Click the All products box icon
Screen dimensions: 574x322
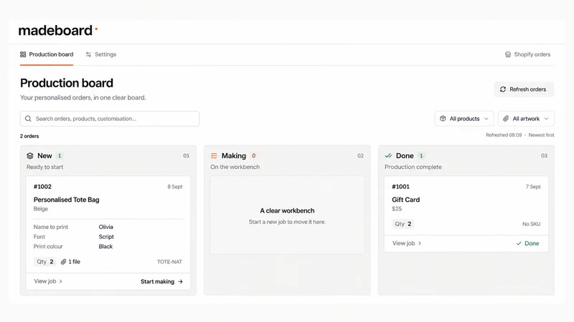(x=443, y=119)
